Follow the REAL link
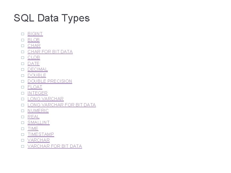Viewport: 231px width, 173px height. 33,117
